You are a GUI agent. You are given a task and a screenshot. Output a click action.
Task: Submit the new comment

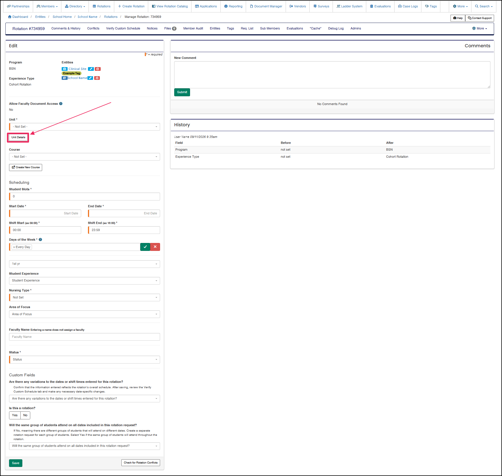point(182,92)
